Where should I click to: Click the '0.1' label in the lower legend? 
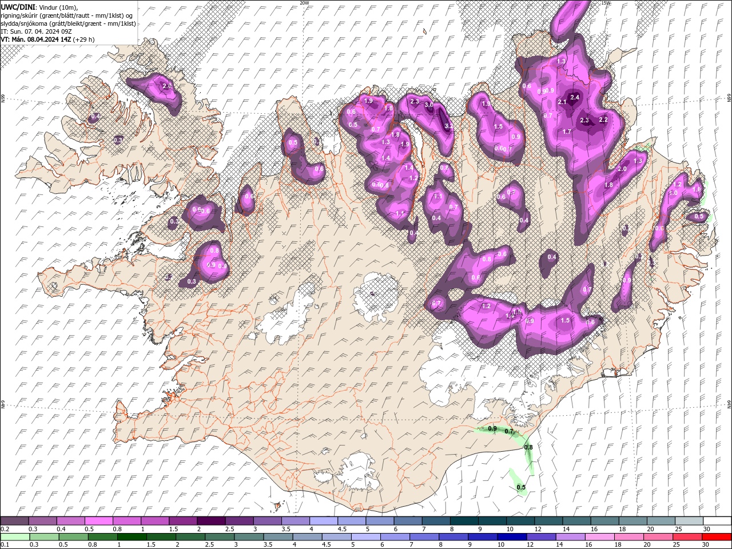[x=5, y=545]
